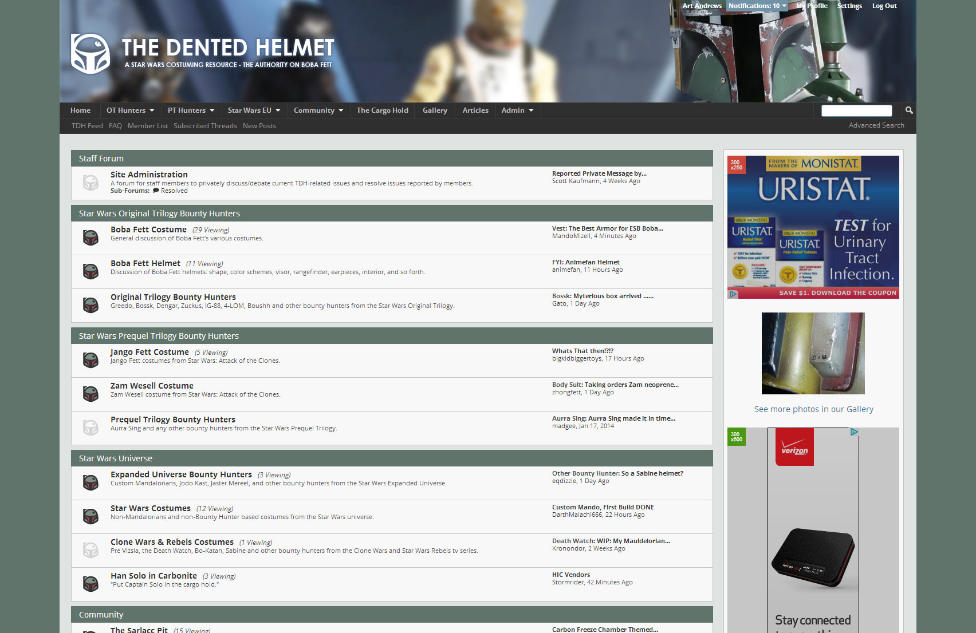Image resolution: width=976 pixels, height=633 pixels.
Task: Click the Site Administration forum helmet icon
Action: click(x=90, y=183)
